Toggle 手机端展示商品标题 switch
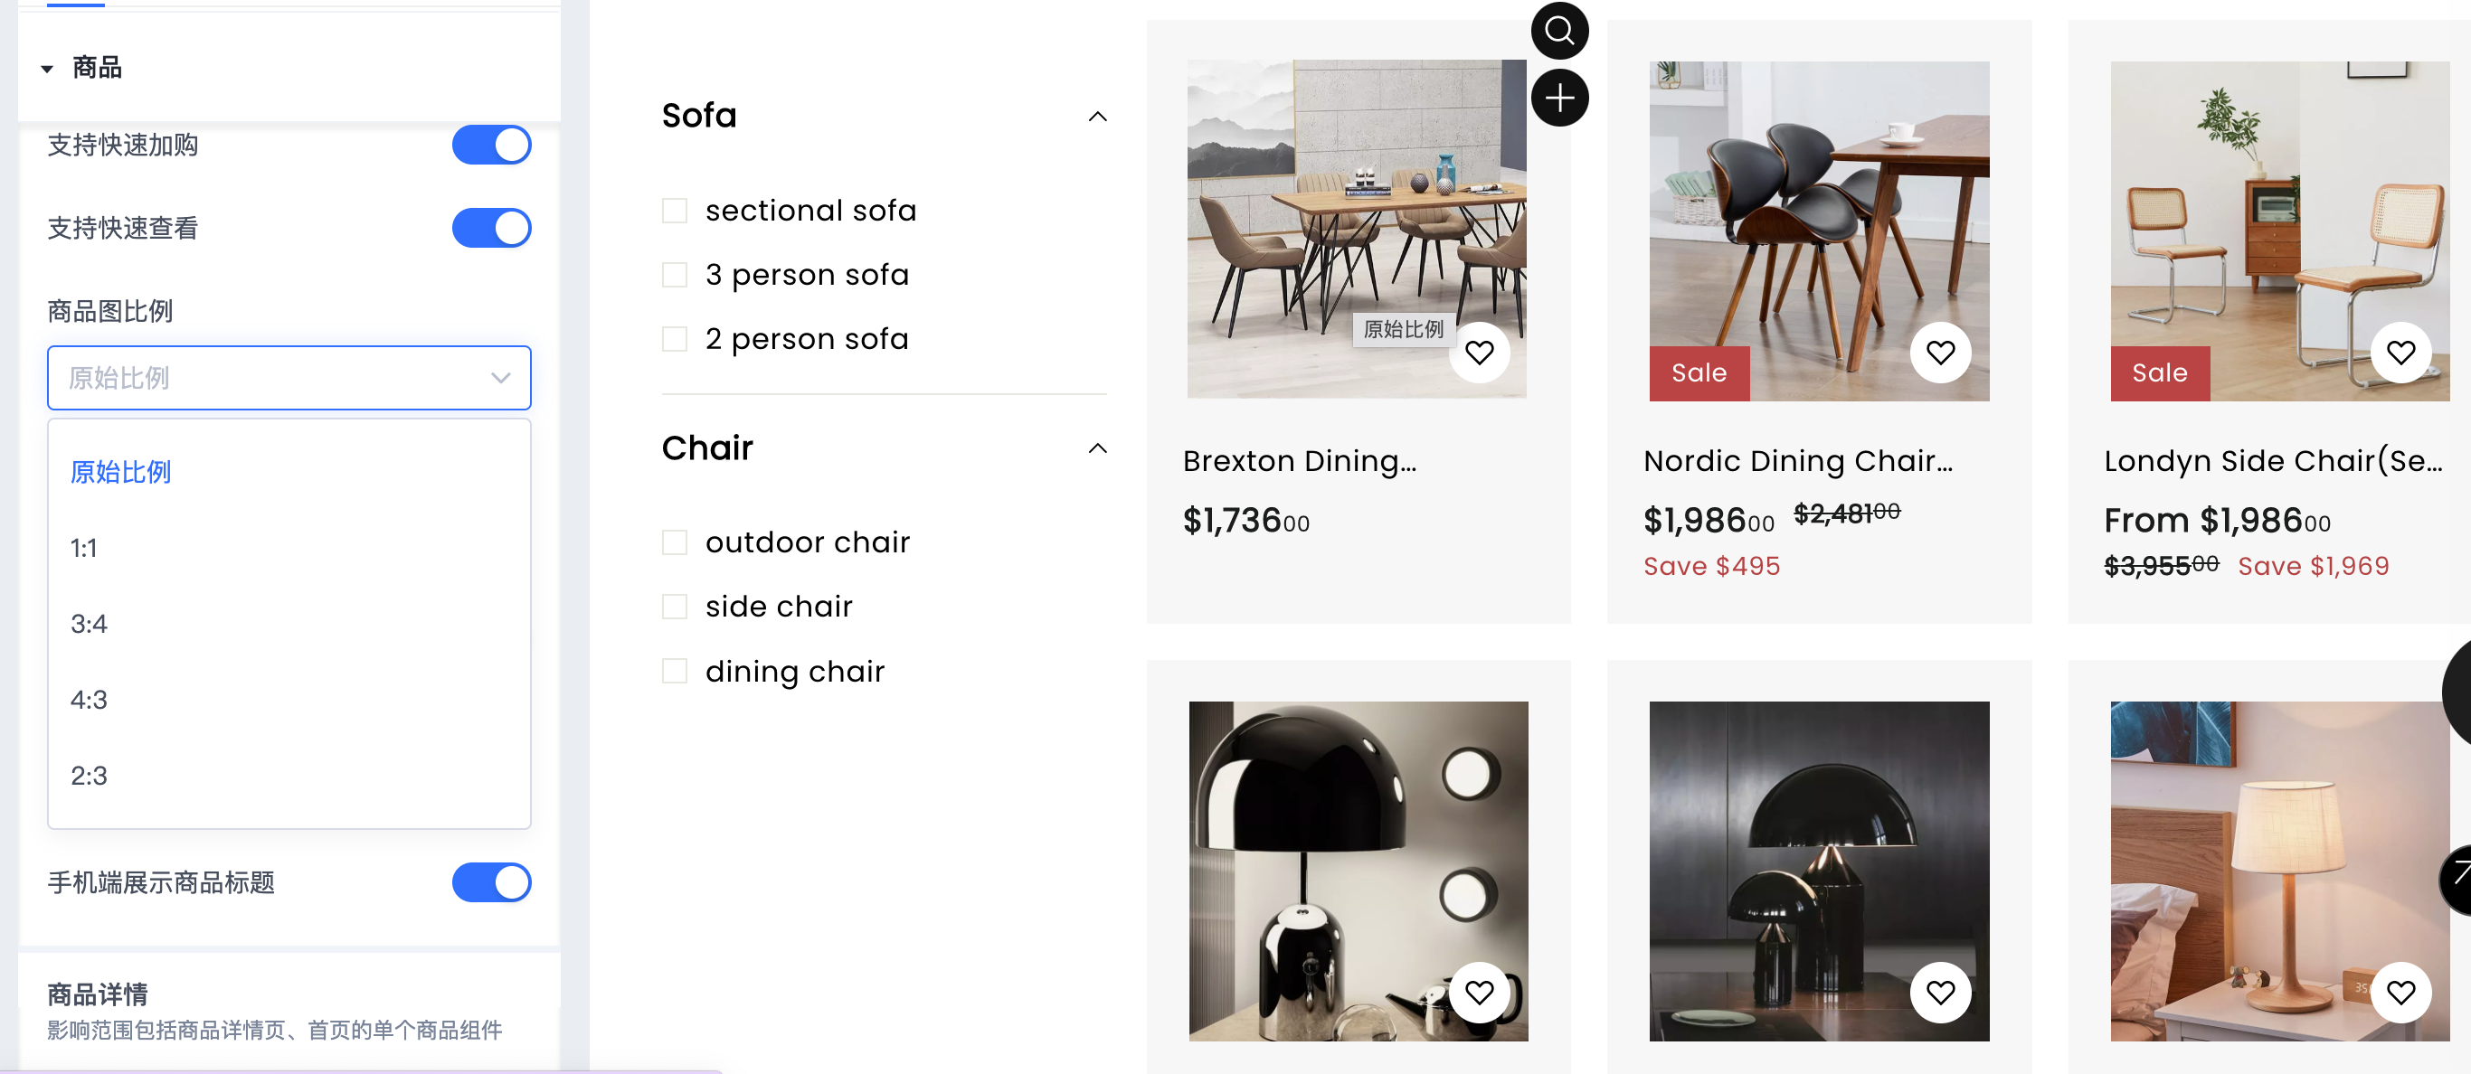Viewport: 2471px width, 1074px height. coord(491,882)
